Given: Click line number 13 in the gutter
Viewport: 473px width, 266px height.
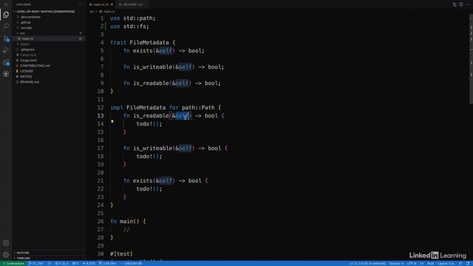Looking at the screenshot, I should pyautogui.click(x=101, y=116).
